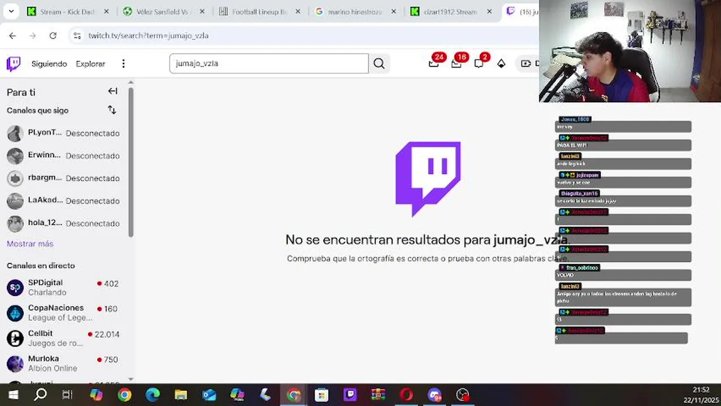Click the browser address bar URL
The height and width of the screenshot is (406, 721).
(148, 36)
